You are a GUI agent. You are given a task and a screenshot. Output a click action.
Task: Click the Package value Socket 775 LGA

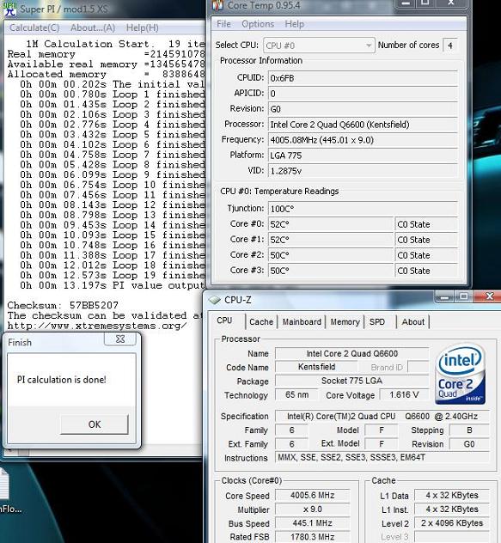point(352,381)
